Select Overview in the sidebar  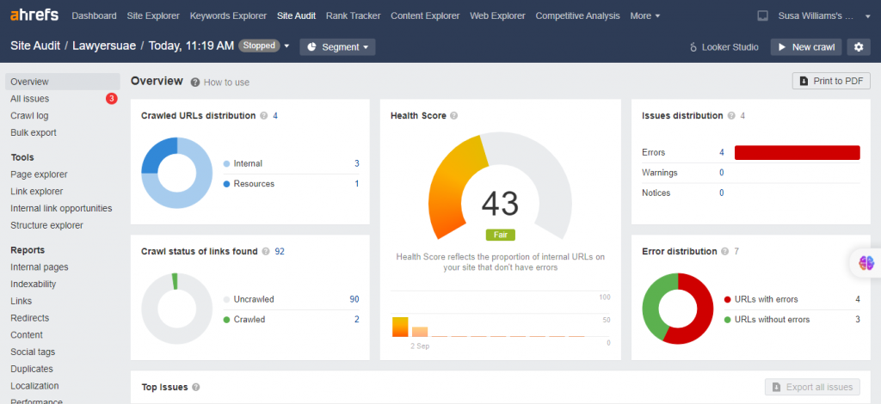[62, 82]
